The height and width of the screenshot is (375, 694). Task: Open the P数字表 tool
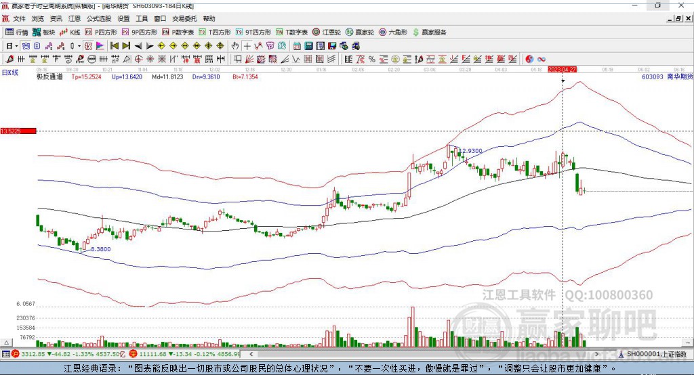click(x=178, y=32)
